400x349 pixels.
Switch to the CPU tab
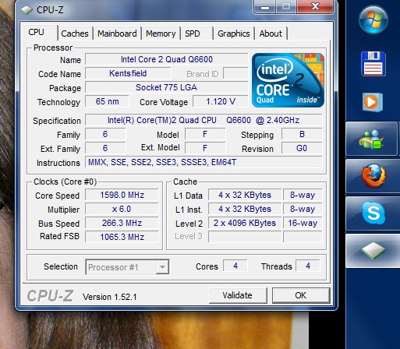pos(40,33)
